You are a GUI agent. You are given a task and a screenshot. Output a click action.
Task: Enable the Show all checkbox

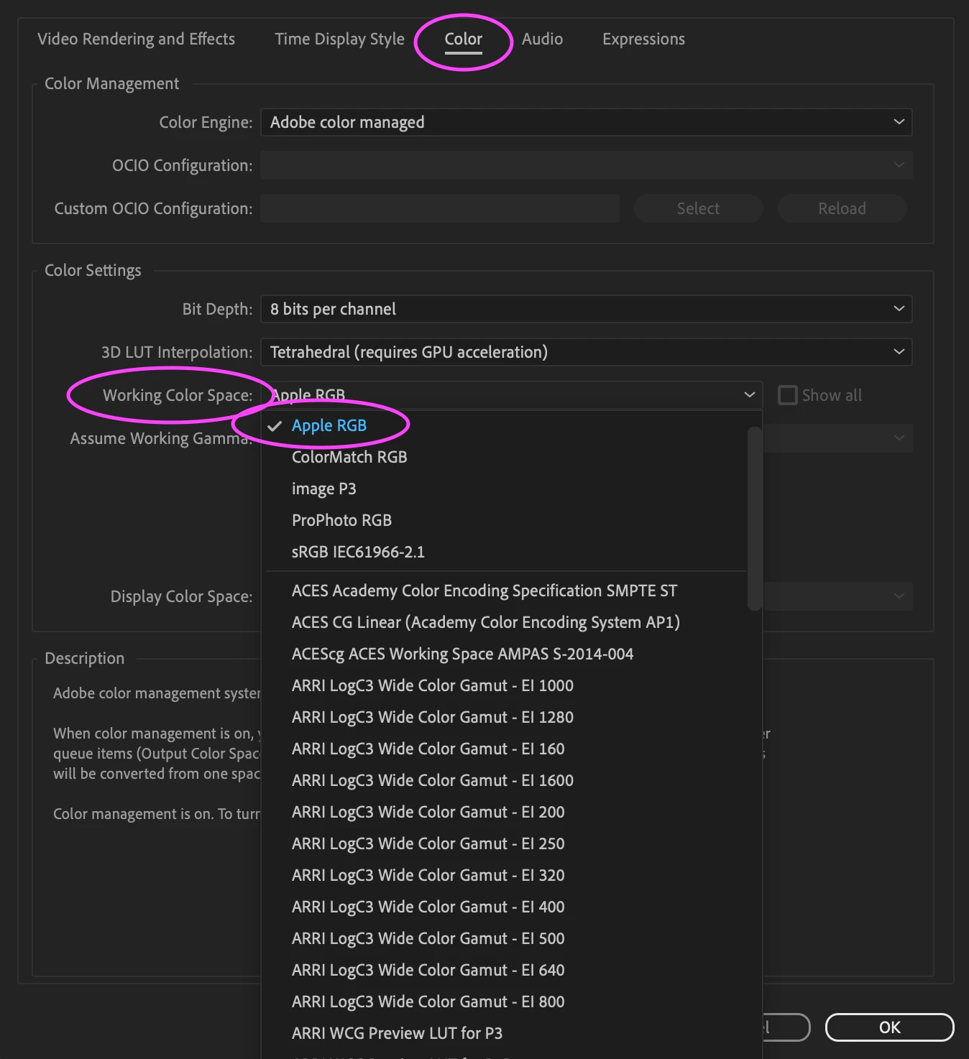788,395
